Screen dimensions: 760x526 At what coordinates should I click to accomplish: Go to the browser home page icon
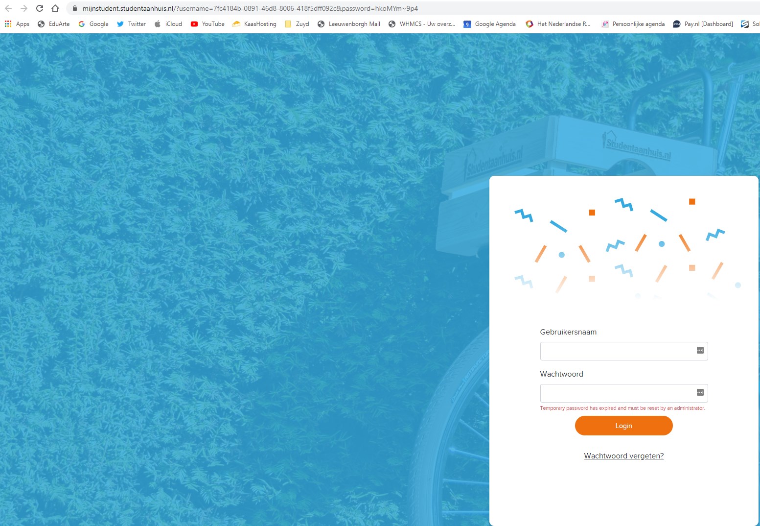pos(55,8)
